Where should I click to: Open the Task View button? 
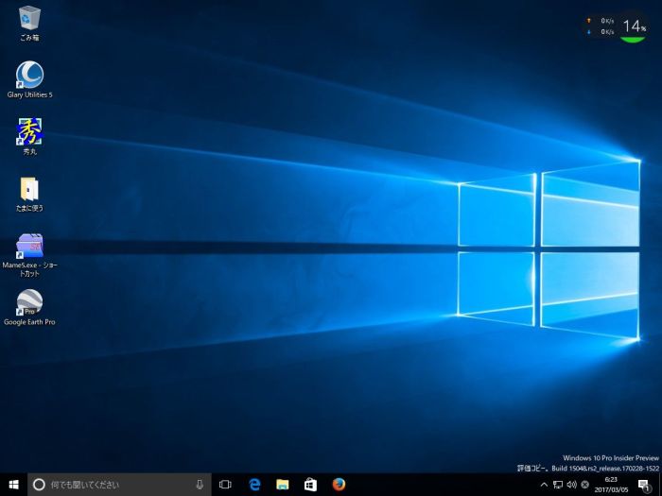click(x=225, y=485)
